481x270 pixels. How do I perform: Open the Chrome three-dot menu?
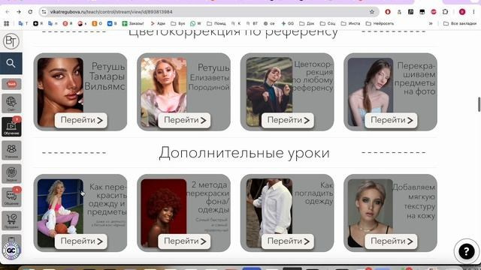coord(473,12)
